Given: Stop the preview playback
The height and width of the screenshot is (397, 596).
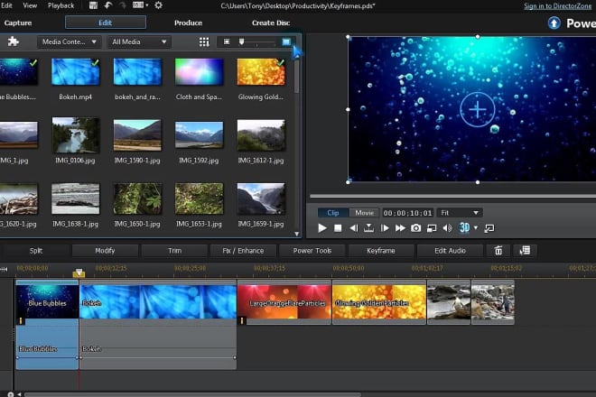Looking at the screenshot, I should pyautogui.click(x=338, y=228).
